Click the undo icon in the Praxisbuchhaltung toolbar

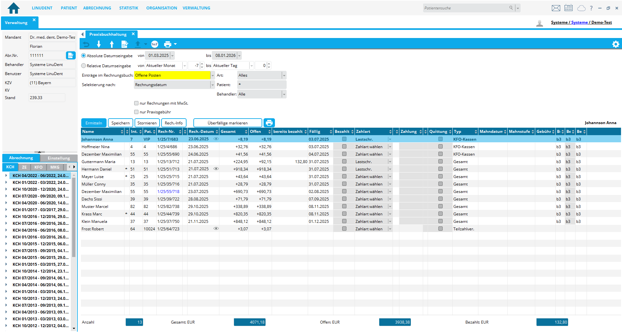pyautogui.click(x=86, y=44)
